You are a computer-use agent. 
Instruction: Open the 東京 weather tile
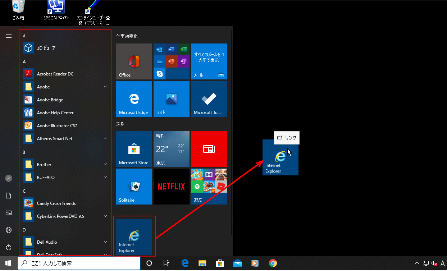[172, 149]
